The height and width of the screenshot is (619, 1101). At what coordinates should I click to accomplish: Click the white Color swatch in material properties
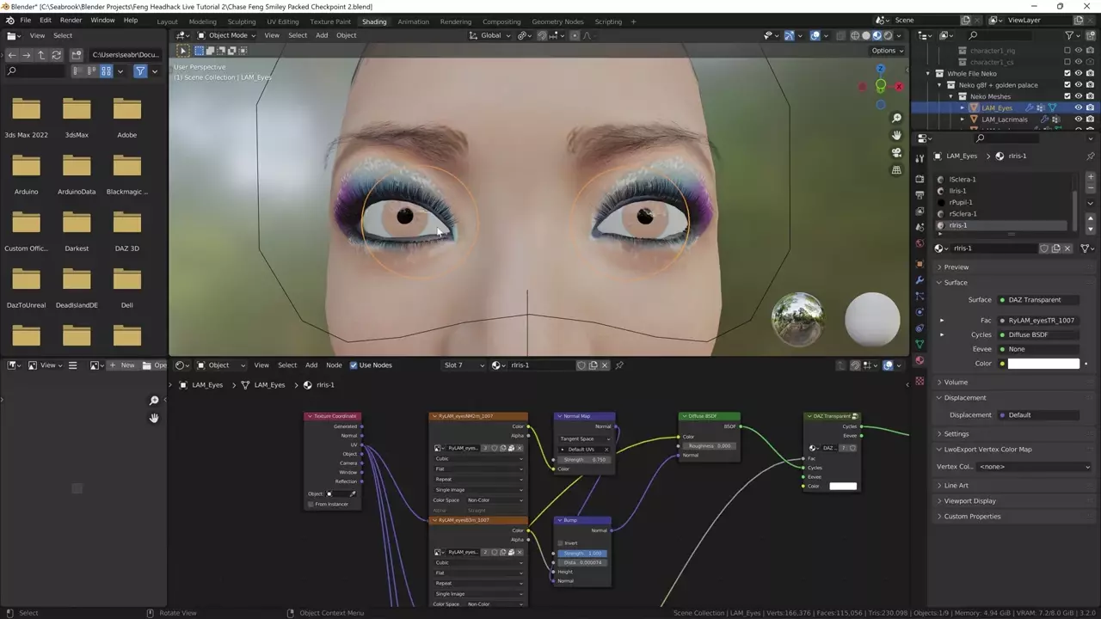tap(1043, 364)
